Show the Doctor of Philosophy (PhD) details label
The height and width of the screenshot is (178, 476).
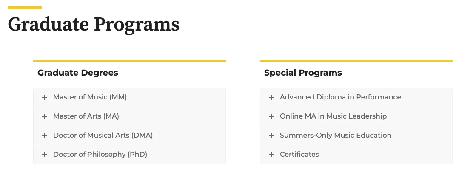[100, 155]
